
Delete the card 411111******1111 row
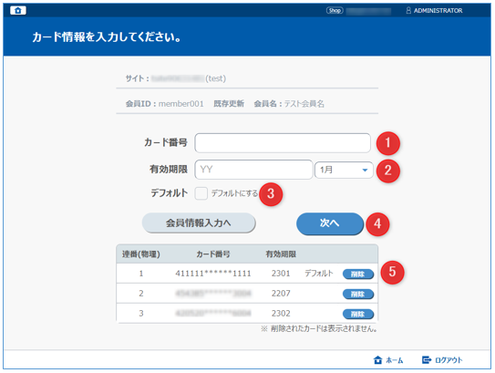pos(358,275)
